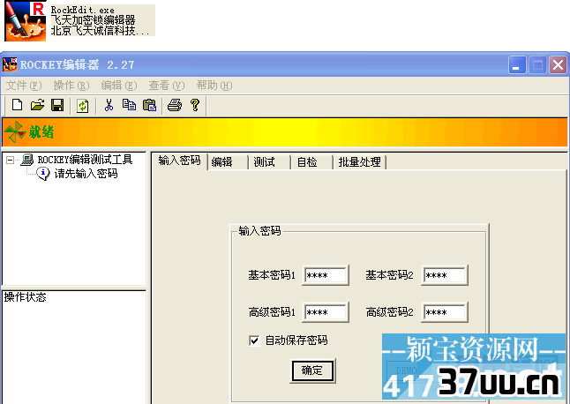Click the Save floppy disk icon
This screenshot has width=570, height=404.
(57, 105)
